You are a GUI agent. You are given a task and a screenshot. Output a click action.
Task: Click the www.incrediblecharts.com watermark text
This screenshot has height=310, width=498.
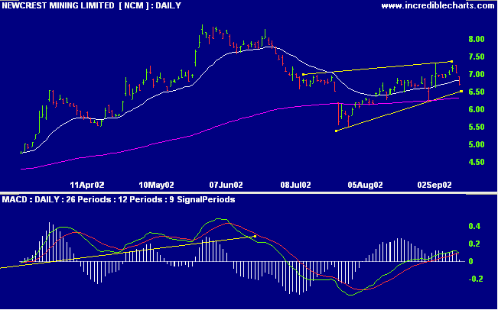coord(438,5)
